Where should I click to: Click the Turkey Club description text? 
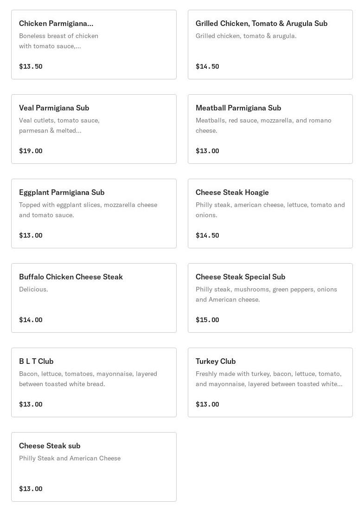tap(269, 379)
